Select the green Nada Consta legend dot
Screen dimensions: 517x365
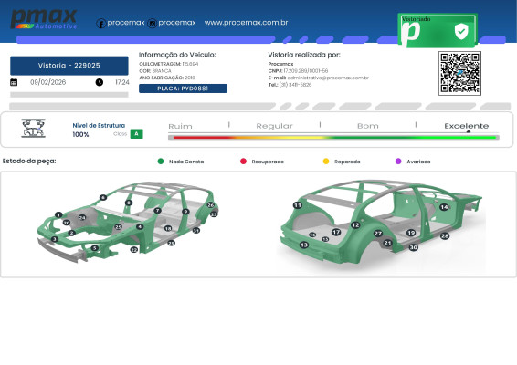pos(161,162)
